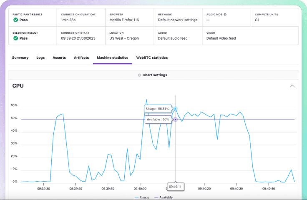Click the Available data point at 50%
The height and width of the screenshot is (200, 307).
(x=176, y=120)
